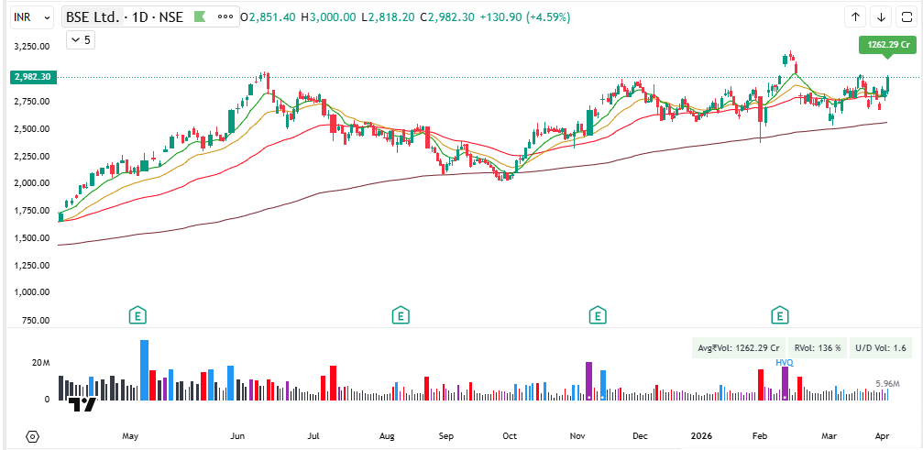Screen dimensions: 923x450
Task: Open the earnings E marker near February
Action: [781, 316]
